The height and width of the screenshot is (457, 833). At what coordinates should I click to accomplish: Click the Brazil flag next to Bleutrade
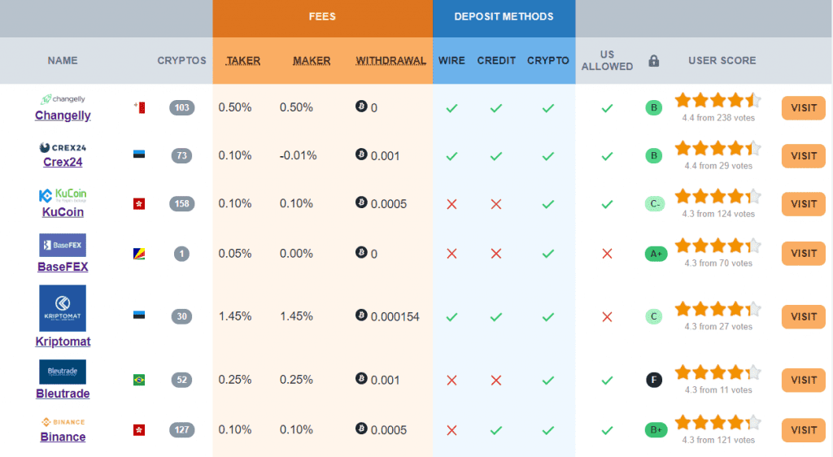[x=139, y=380]
